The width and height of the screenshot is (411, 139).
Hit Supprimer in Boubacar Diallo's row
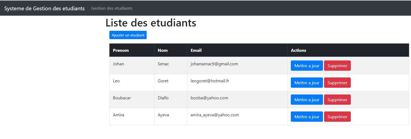coord(337,100)
